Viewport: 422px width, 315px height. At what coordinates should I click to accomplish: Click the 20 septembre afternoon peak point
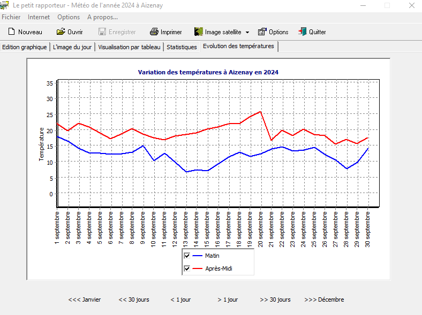[x=260, y=112]
